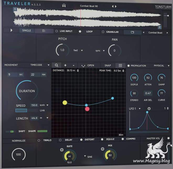Select yellow start node on path
The width and height of the screenshot is (173, 169).
pyautogui.click(x=65, y=103)
